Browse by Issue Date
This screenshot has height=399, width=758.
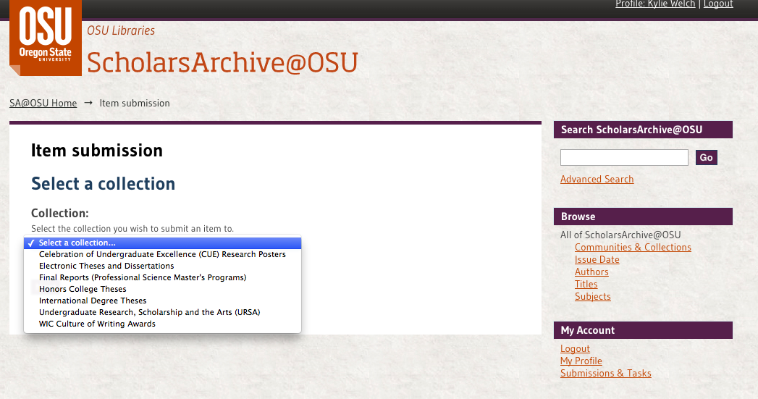[597, 260]
